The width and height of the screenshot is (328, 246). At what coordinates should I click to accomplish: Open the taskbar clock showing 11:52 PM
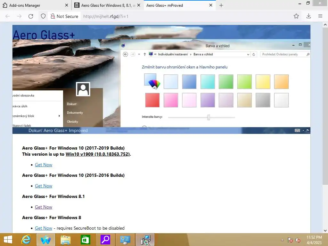point(314,240)
